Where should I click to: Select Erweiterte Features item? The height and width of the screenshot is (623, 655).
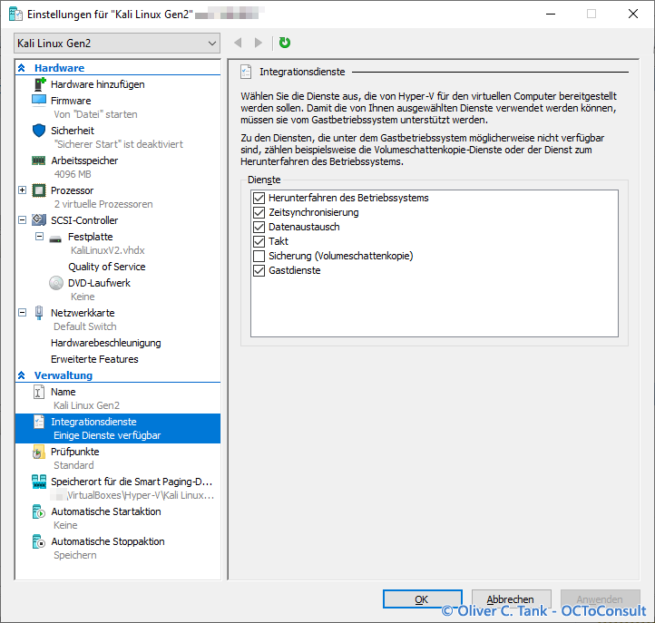[94, 359]
